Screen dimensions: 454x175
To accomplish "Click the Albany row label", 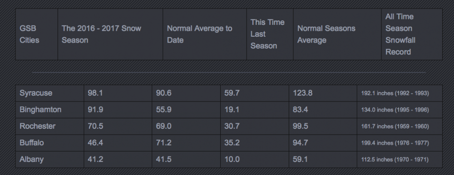I will point(50,160).
